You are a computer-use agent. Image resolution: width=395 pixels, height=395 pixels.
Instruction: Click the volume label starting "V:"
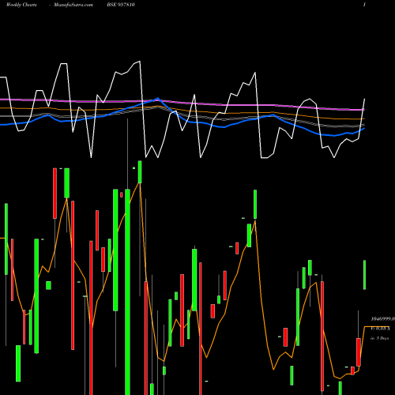381,329
